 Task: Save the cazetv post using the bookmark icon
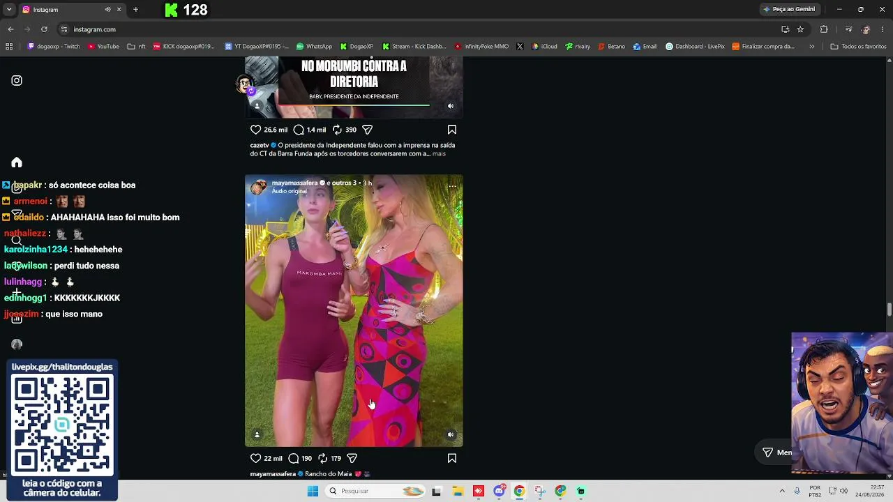pos(452,130)
